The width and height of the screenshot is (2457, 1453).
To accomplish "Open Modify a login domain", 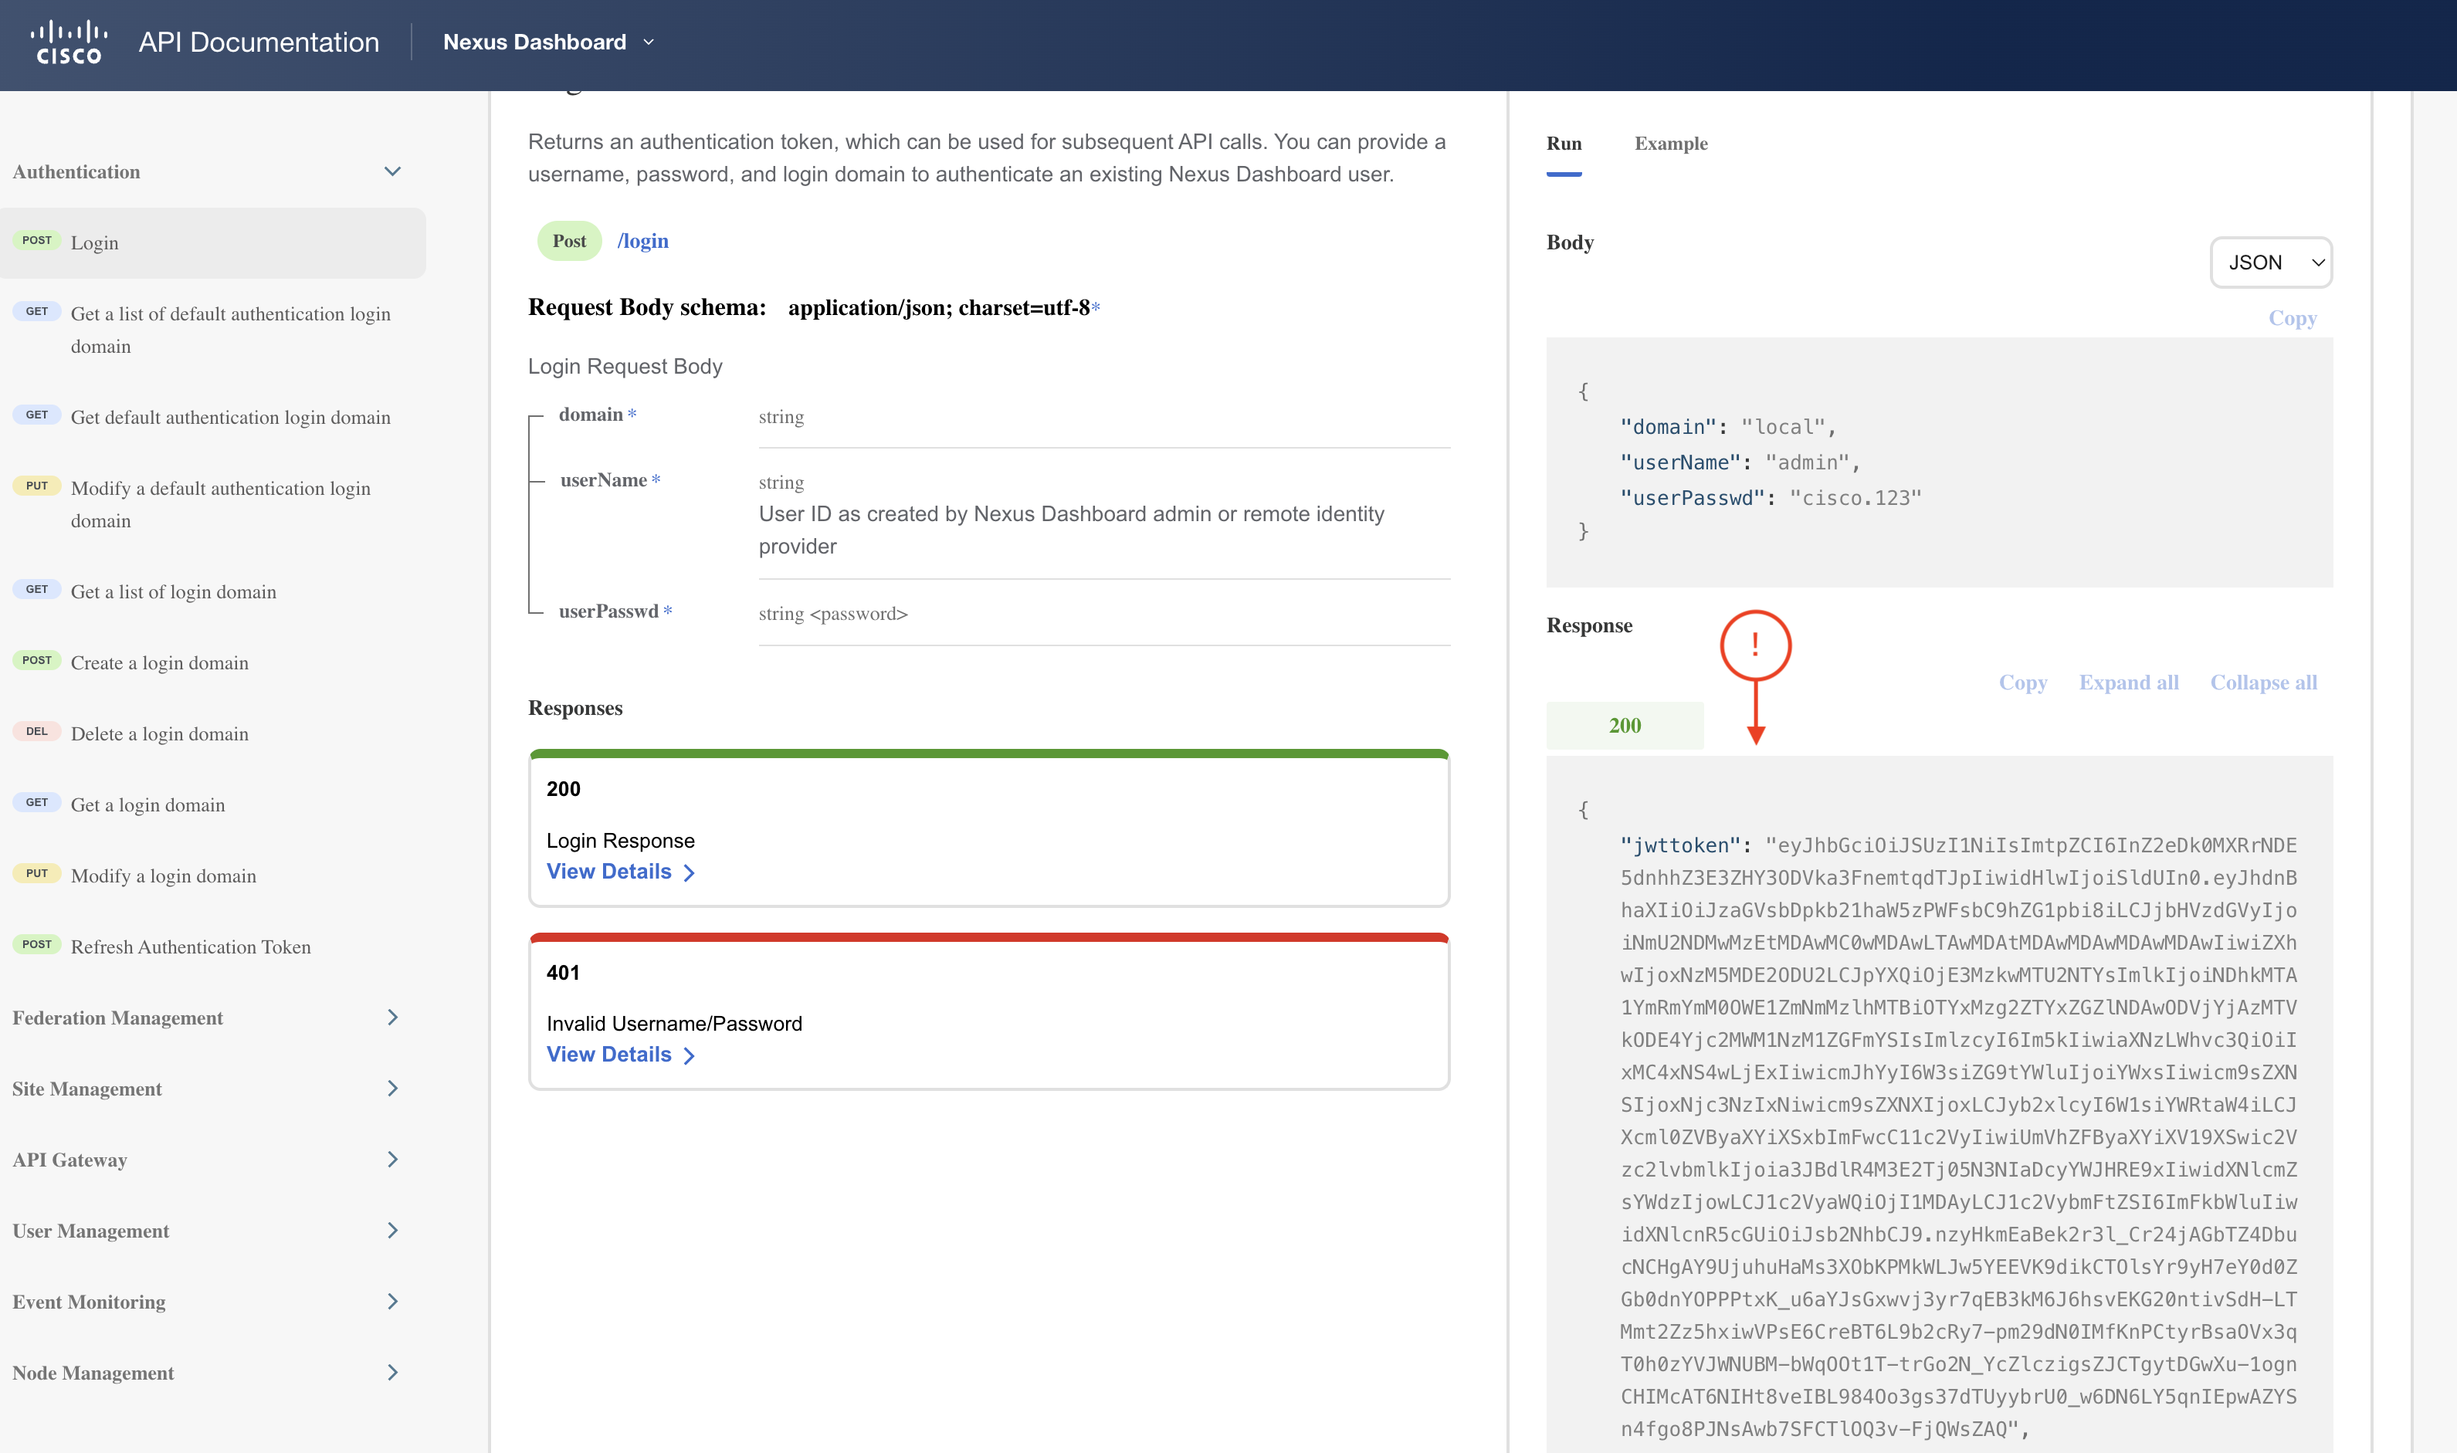I will point(164,876).
